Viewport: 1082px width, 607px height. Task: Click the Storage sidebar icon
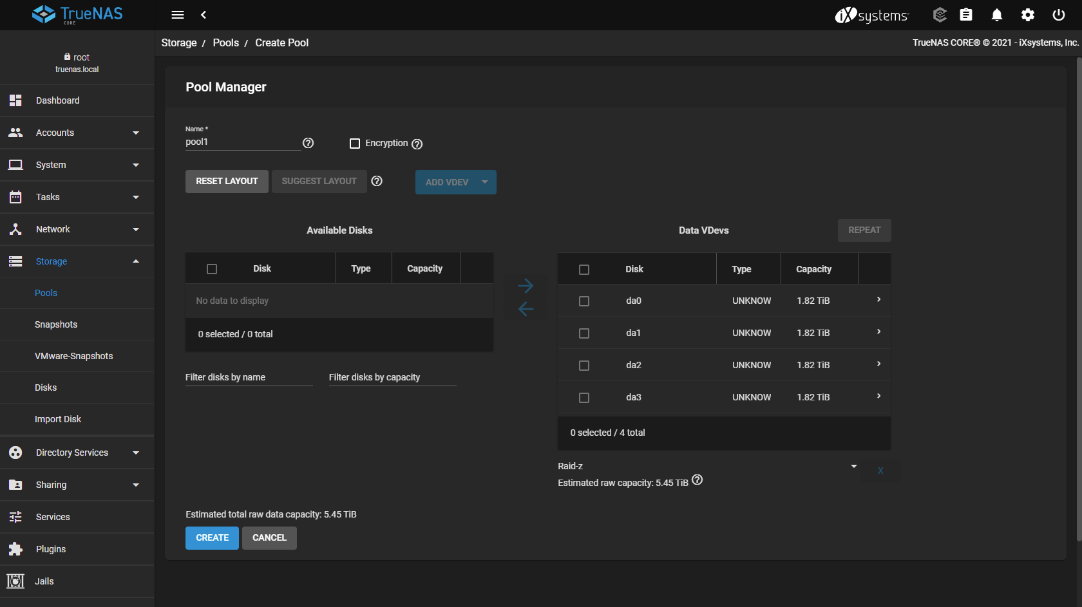(15, 261)
